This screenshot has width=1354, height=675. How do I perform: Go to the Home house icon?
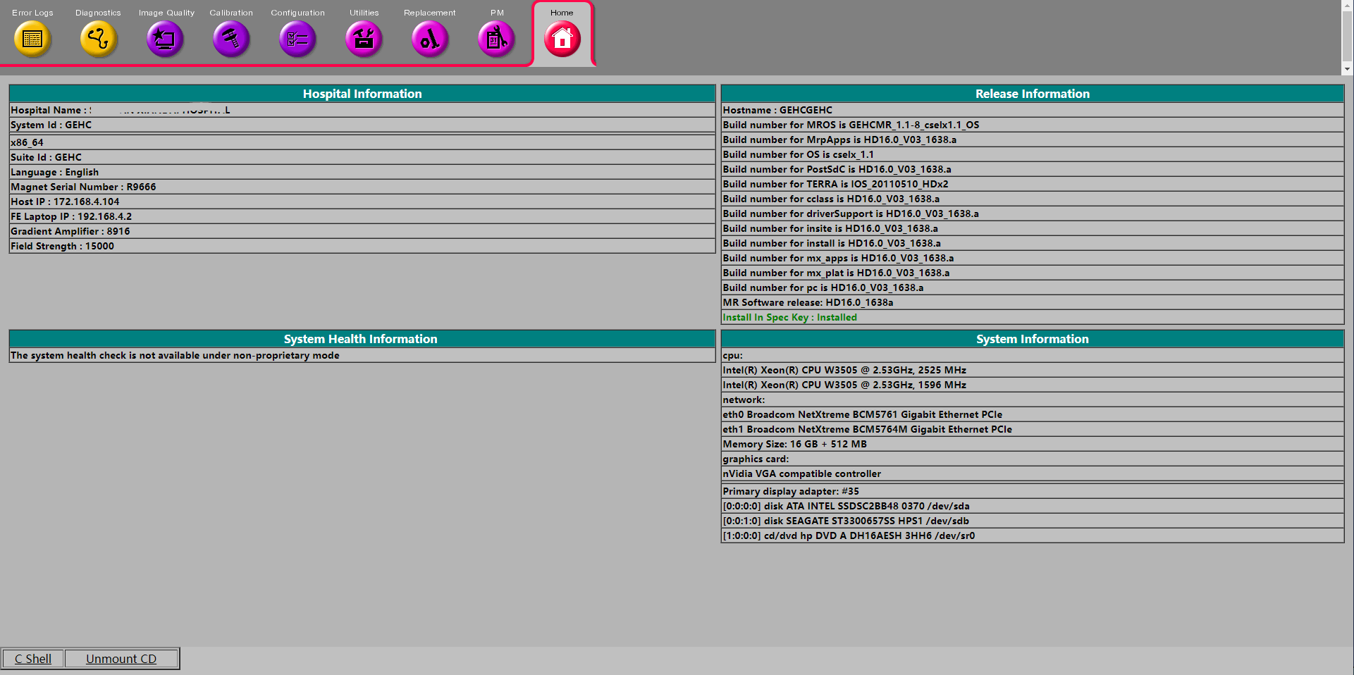[562, 39]
